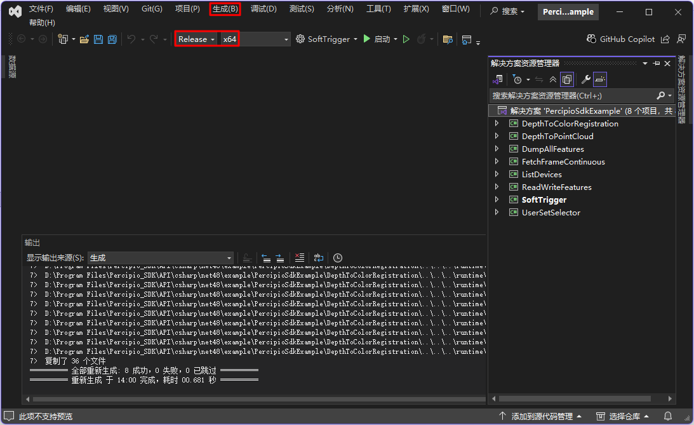Viewport: 694px width, 425px height.
Task: Sync Solution Explorer with active document
Action: pos(538,79)
